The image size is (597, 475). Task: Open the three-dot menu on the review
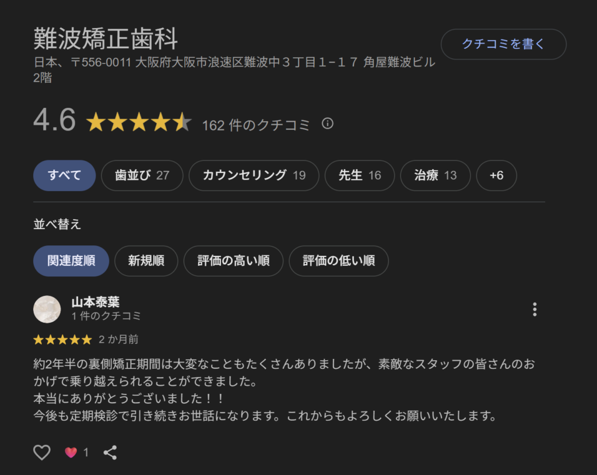point(535,309)
